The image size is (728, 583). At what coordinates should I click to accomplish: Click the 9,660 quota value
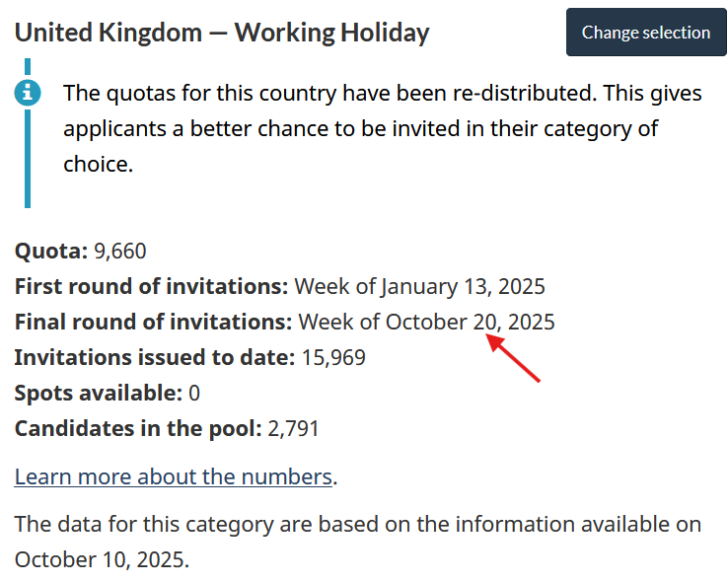(x=120, y=252)
